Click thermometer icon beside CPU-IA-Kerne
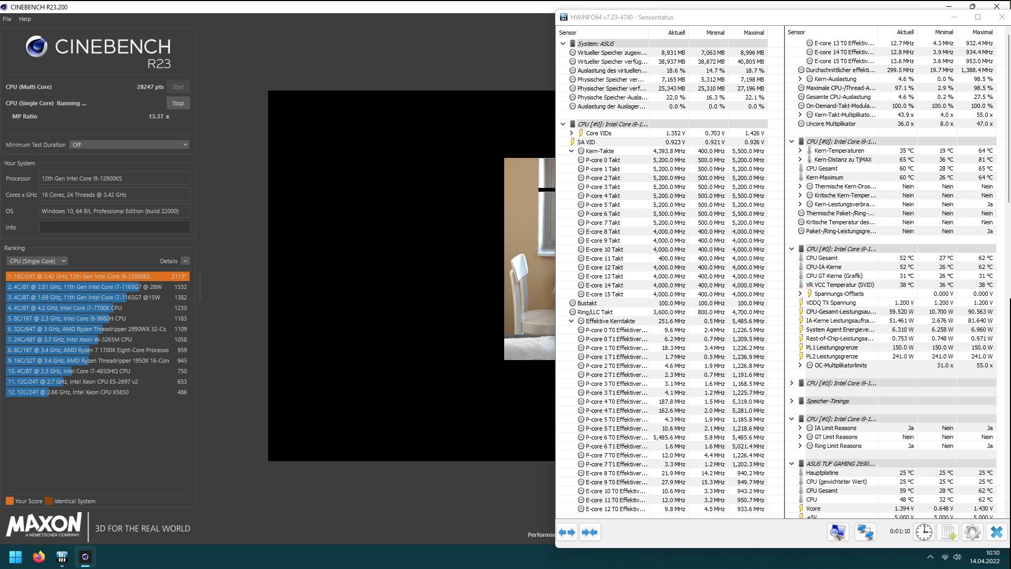The image size is (1011, 569). click(x=801, y=267)
